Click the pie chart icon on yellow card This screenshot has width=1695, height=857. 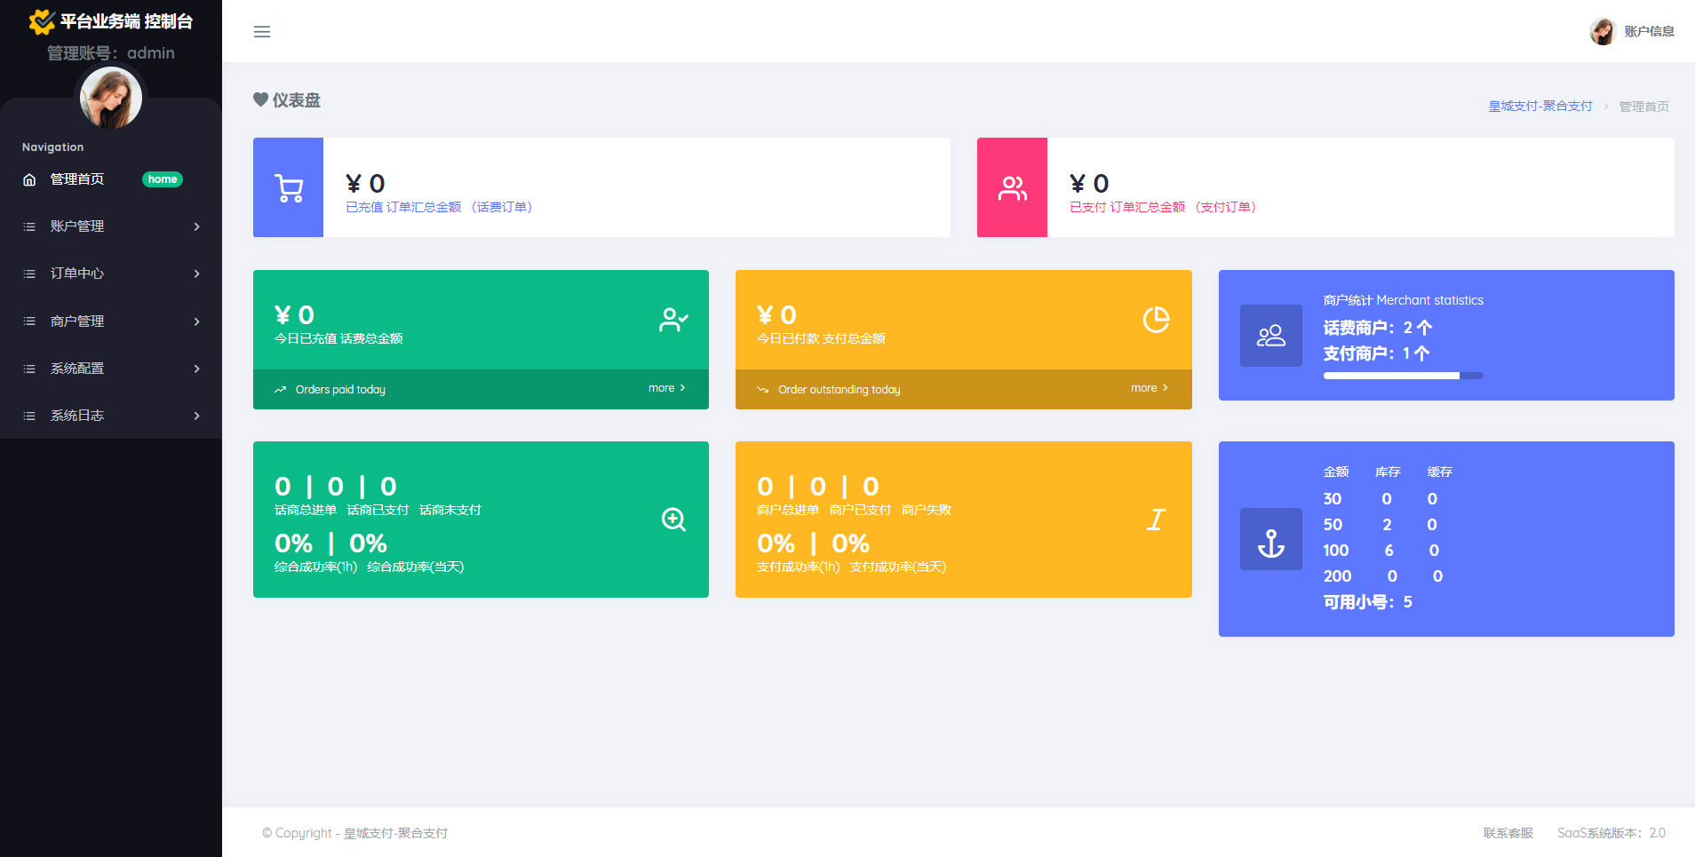(1156, 320)
